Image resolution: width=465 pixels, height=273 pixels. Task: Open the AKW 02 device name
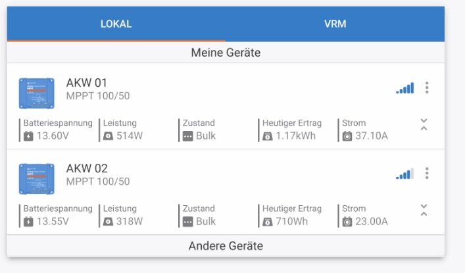87,168
